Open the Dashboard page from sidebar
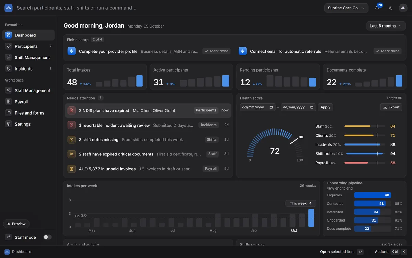This screenshot has width=412, height=258. 28,35
